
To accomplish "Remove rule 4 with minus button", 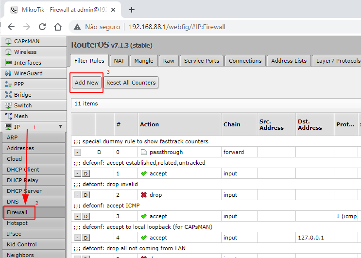I will click(78, 238).
